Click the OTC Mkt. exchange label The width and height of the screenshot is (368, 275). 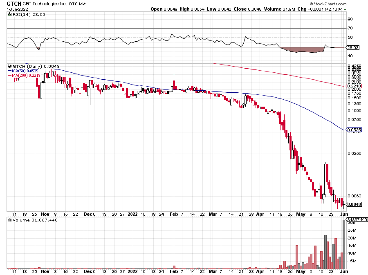point(78,4)
